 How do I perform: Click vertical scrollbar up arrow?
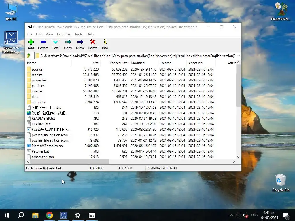pyautogui.click(x=238, y=62)
